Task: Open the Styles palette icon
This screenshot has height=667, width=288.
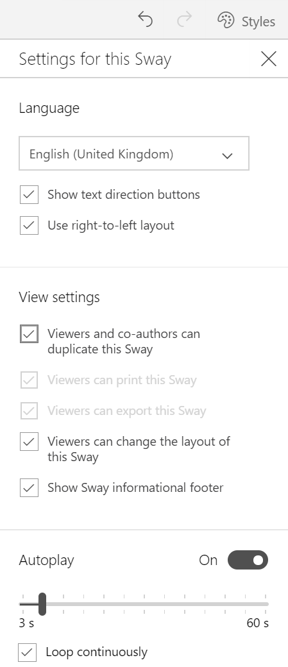Action: pyautogui.click(x=226, y=21)
